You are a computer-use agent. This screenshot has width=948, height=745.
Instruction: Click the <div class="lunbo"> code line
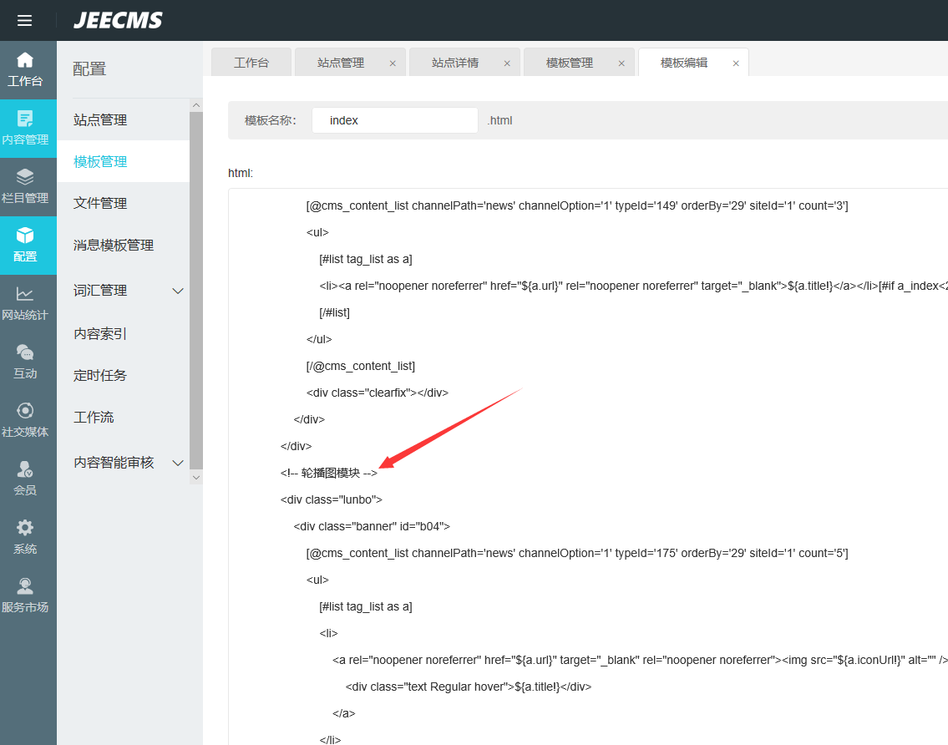point(332,499)
